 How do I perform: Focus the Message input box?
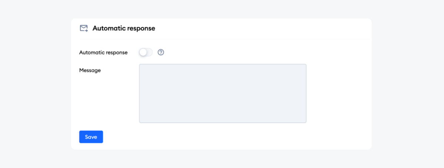pyautogui.click(x=223, y=93)
